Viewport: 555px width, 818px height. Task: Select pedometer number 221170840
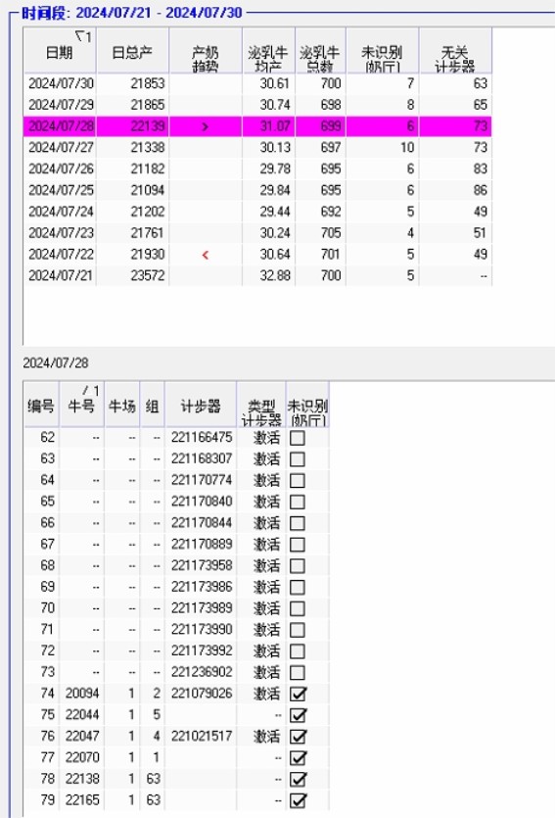click(x=202, y=502)
